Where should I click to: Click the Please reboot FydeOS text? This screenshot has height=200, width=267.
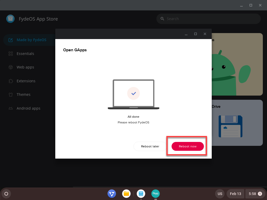pos(133,122)
